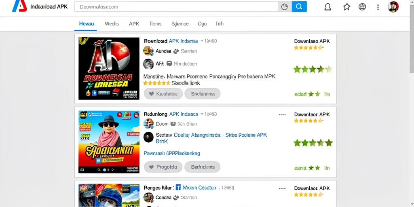The width and height of the screenshot is (414, 207).
Task: Click the smiley face icon in header
Action: 362,7
